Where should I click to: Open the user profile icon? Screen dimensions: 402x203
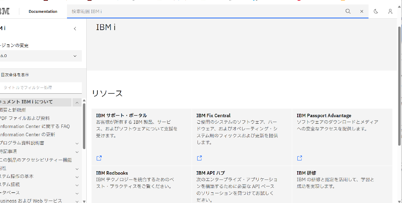[x=390, y=11]
